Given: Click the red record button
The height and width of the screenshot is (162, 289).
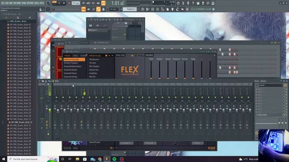Looking at the screenshot, I should (x=69, y=3).
